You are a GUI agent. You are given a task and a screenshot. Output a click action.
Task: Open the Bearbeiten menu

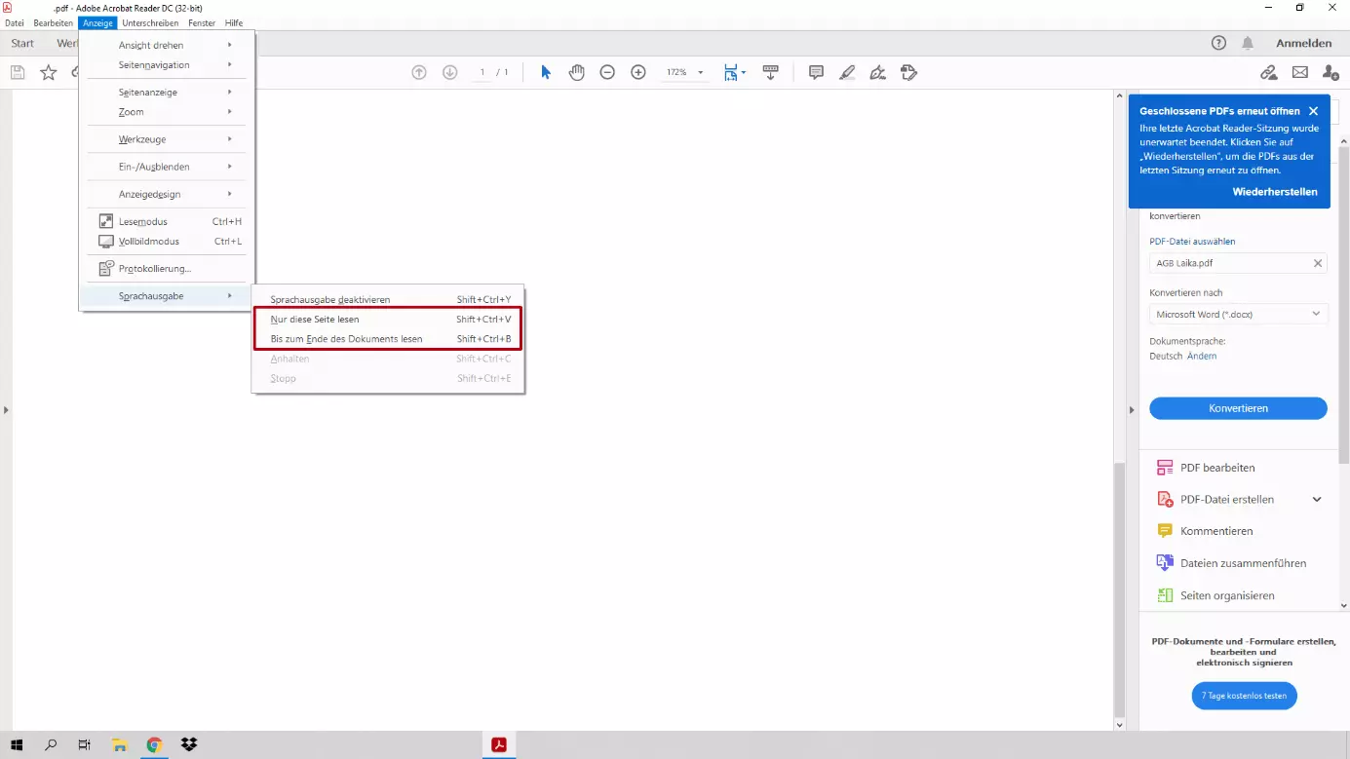click(x=54, y=22)
